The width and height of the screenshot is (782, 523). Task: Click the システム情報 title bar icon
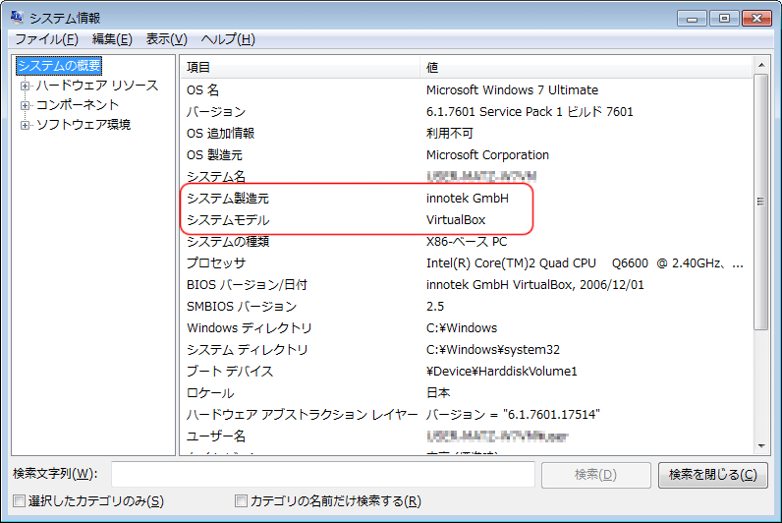pyautogui.click(x=17, y=18)
